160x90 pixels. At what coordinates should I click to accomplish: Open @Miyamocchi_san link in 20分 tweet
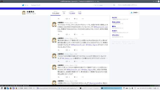(101, 27)
